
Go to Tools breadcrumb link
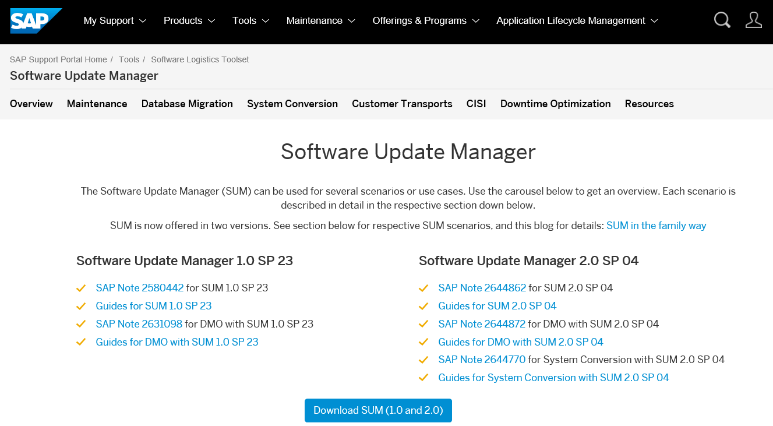tap(129, 59)
